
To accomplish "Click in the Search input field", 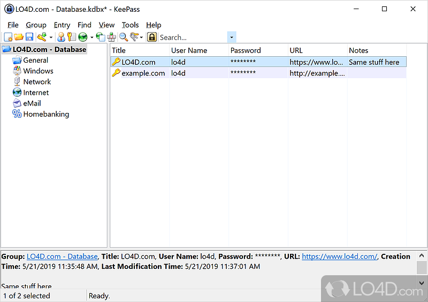I will (193, 37).
